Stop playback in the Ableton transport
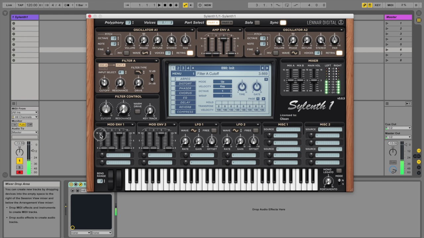The image size is (424, 238). (165, 5)
